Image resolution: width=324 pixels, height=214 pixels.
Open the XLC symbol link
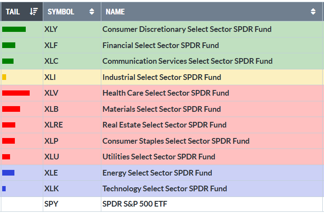[x=51, y=61]
